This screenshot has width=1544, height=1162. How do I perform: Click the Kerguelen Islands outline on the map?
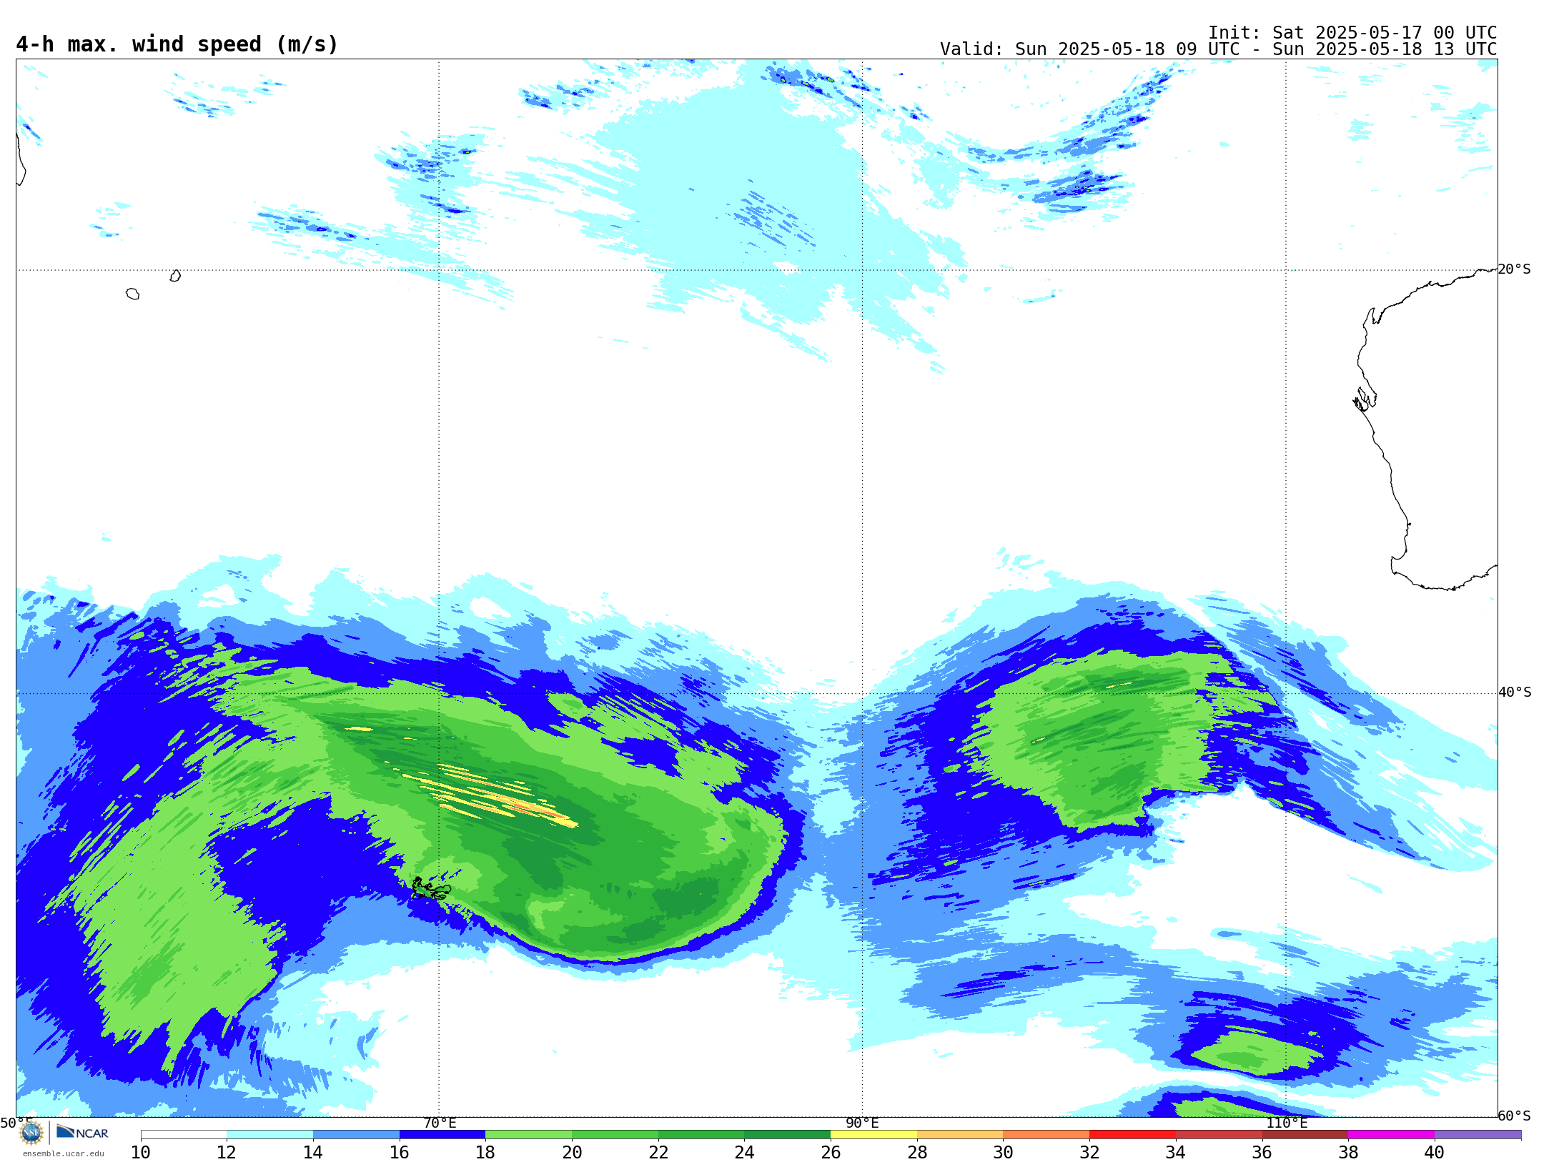pos(430,889)
